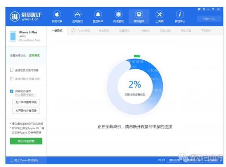The image size is (226, 167).
Task: Enable 阻止iTunes自动运行 checkbox
Action: tap(11, 160)
